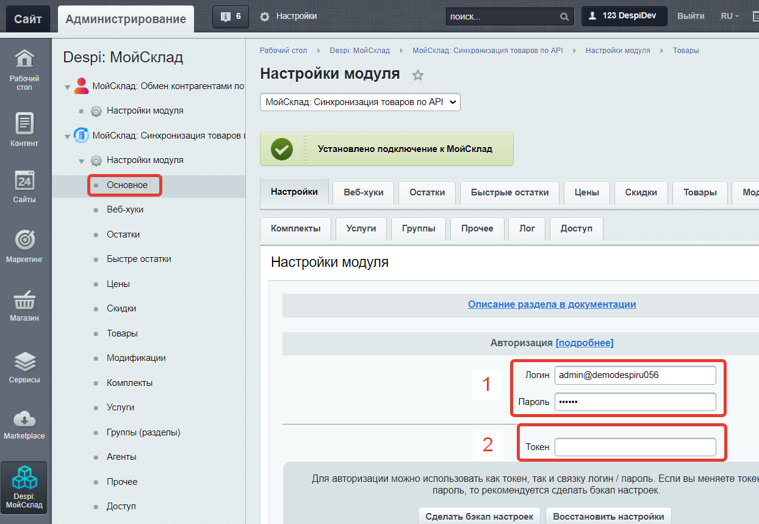Select the Скидки tab
The width and height of the screenshot is (759, 524).
coord(641,192)
